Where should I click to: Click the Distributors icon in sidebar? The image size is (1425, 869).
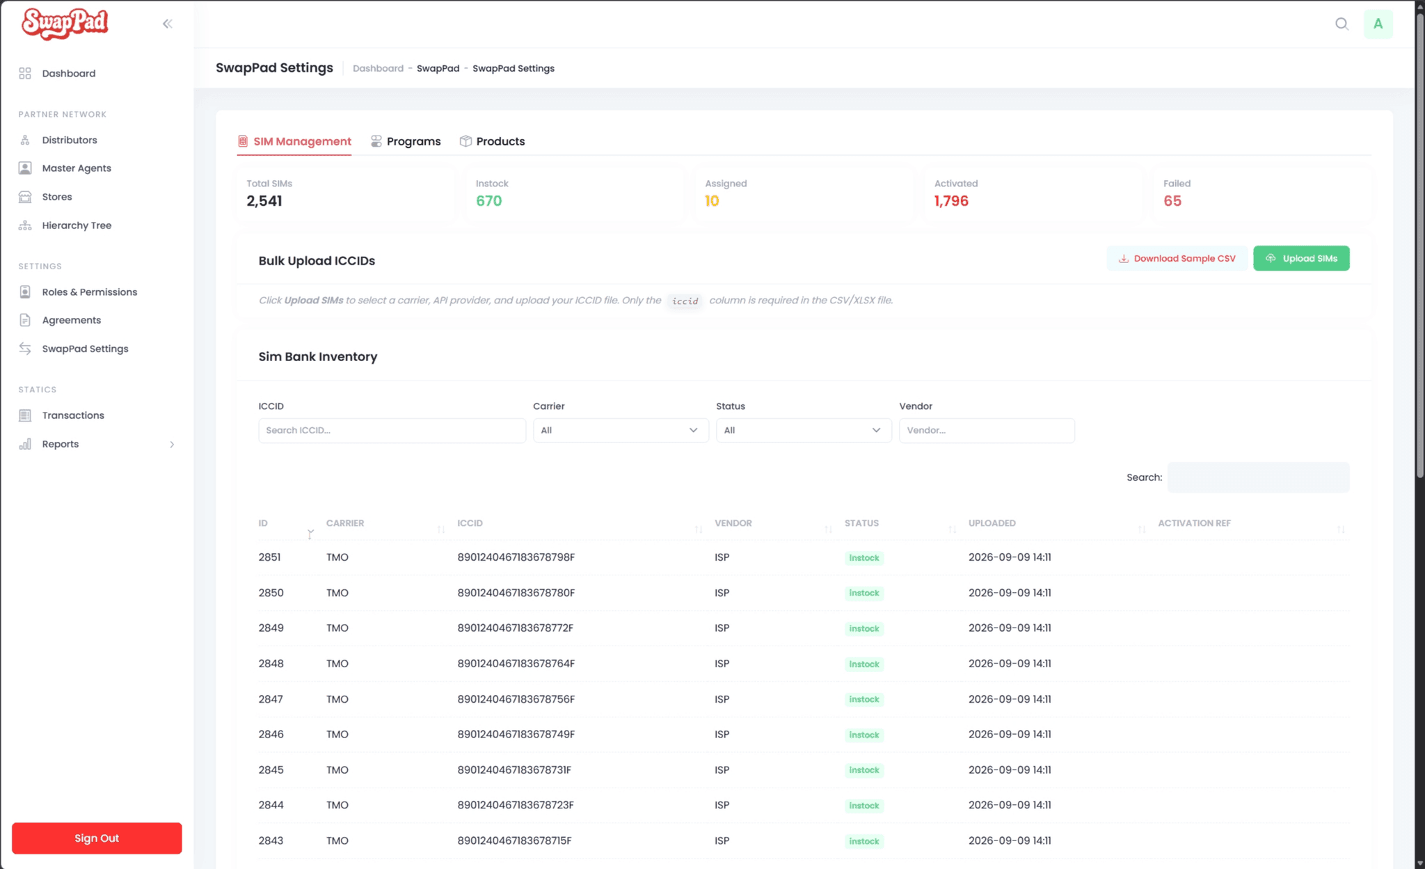[x=25, y=140]
